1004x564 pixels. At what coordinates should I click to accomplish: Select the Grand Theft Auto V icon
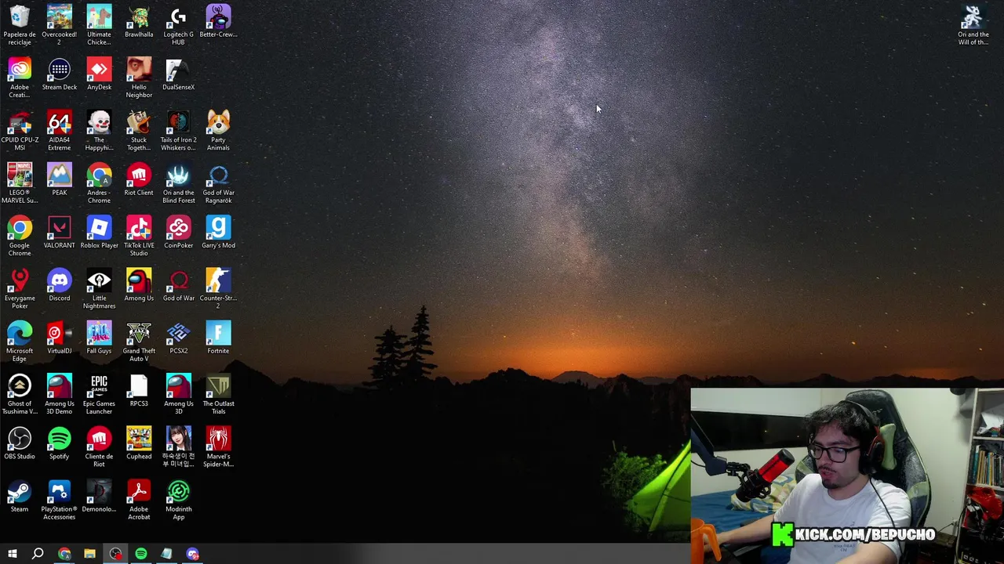(x=139, y=341)
